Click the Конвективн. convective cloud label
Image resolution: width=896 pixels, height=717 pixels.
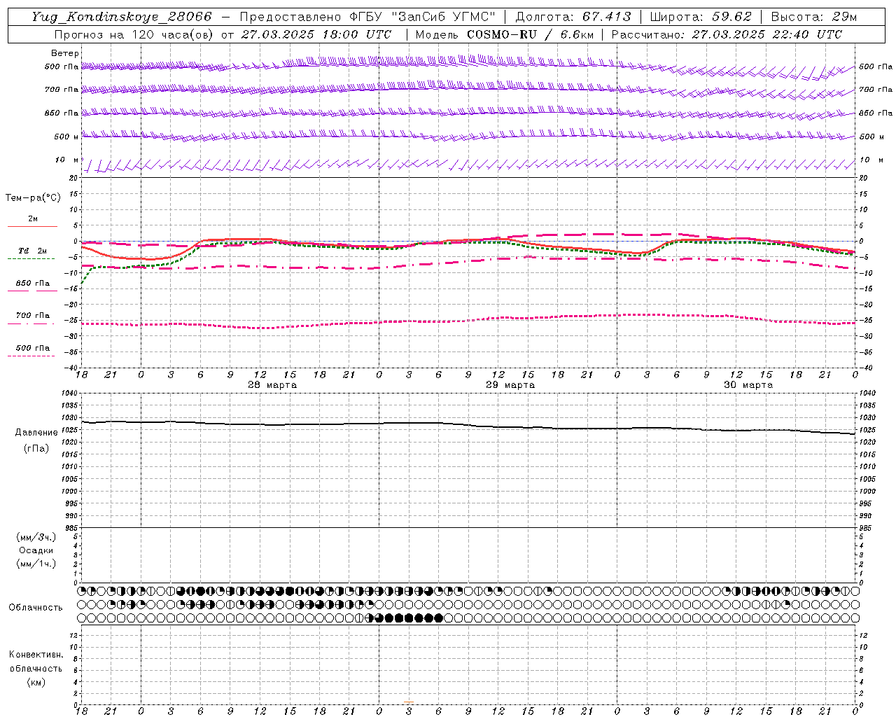tap(36, 655)
